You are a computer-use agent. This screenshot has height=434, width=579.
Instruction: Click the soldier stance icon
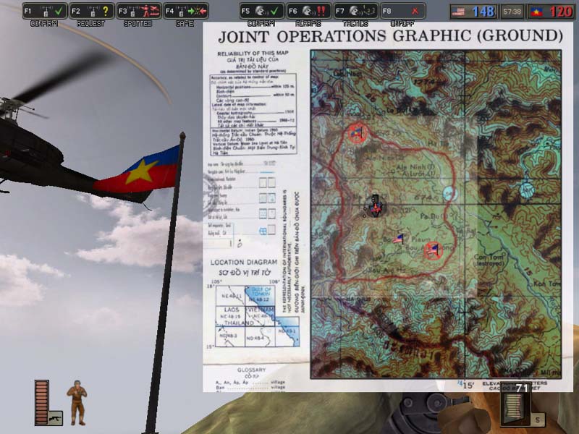77,401
